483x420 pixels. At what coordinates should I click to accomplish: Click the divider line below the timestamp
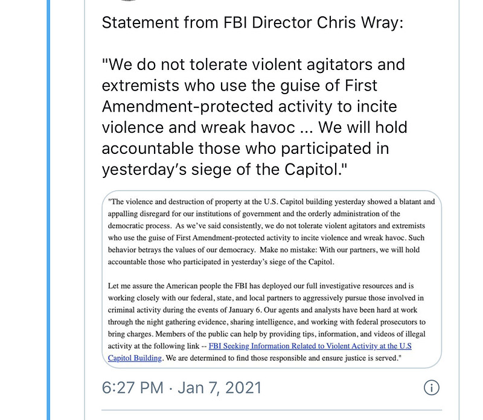point(272,410)
